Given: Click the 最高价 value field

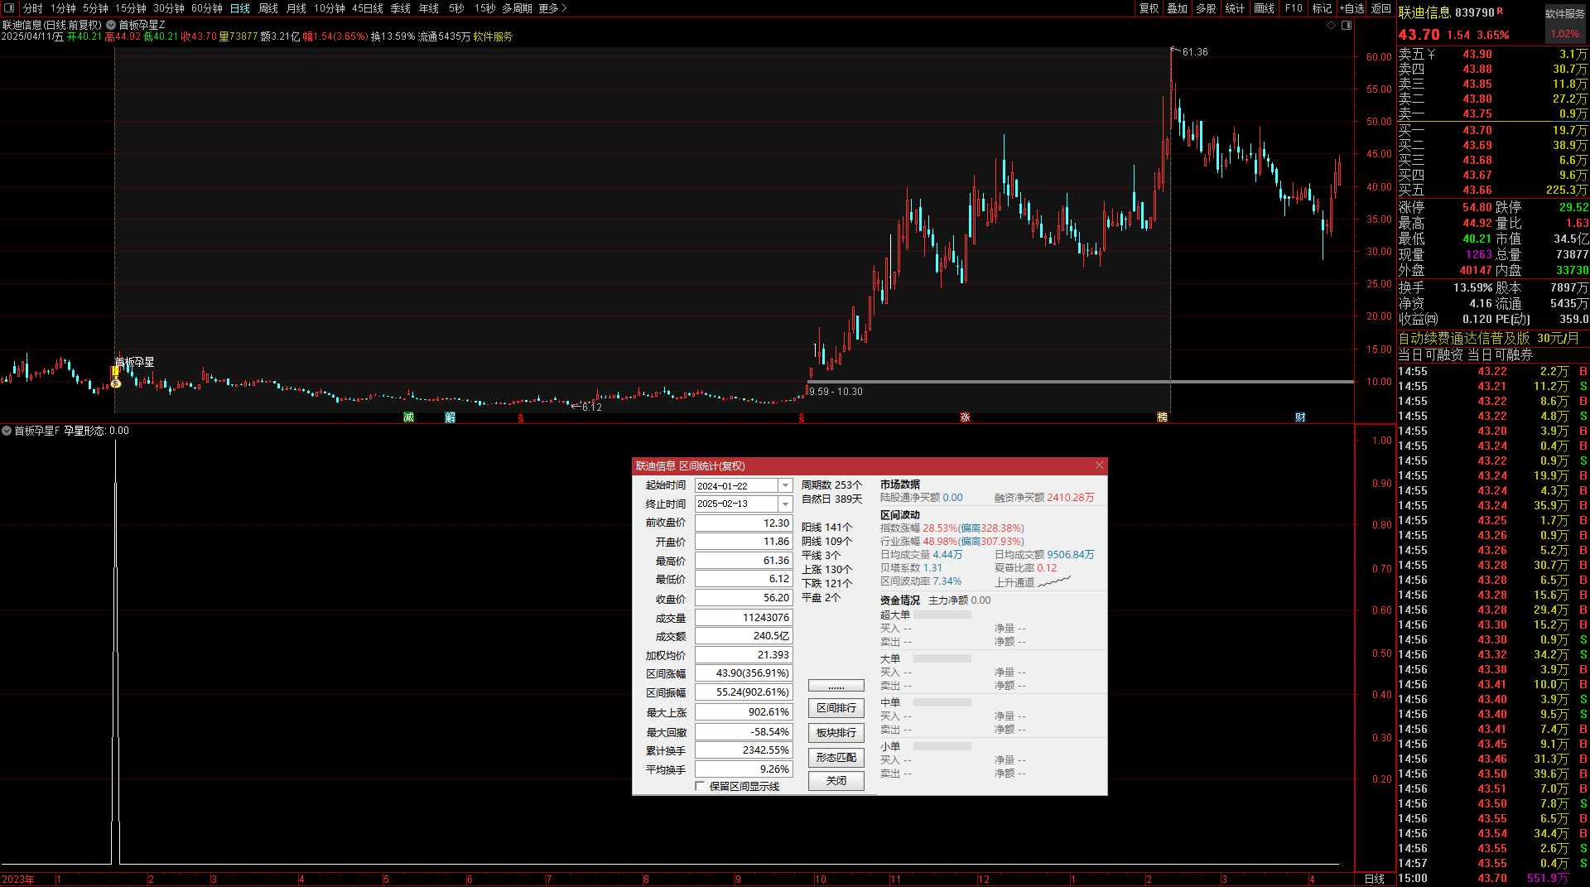Looking at the screenshot, I should [x=744, y=561].
